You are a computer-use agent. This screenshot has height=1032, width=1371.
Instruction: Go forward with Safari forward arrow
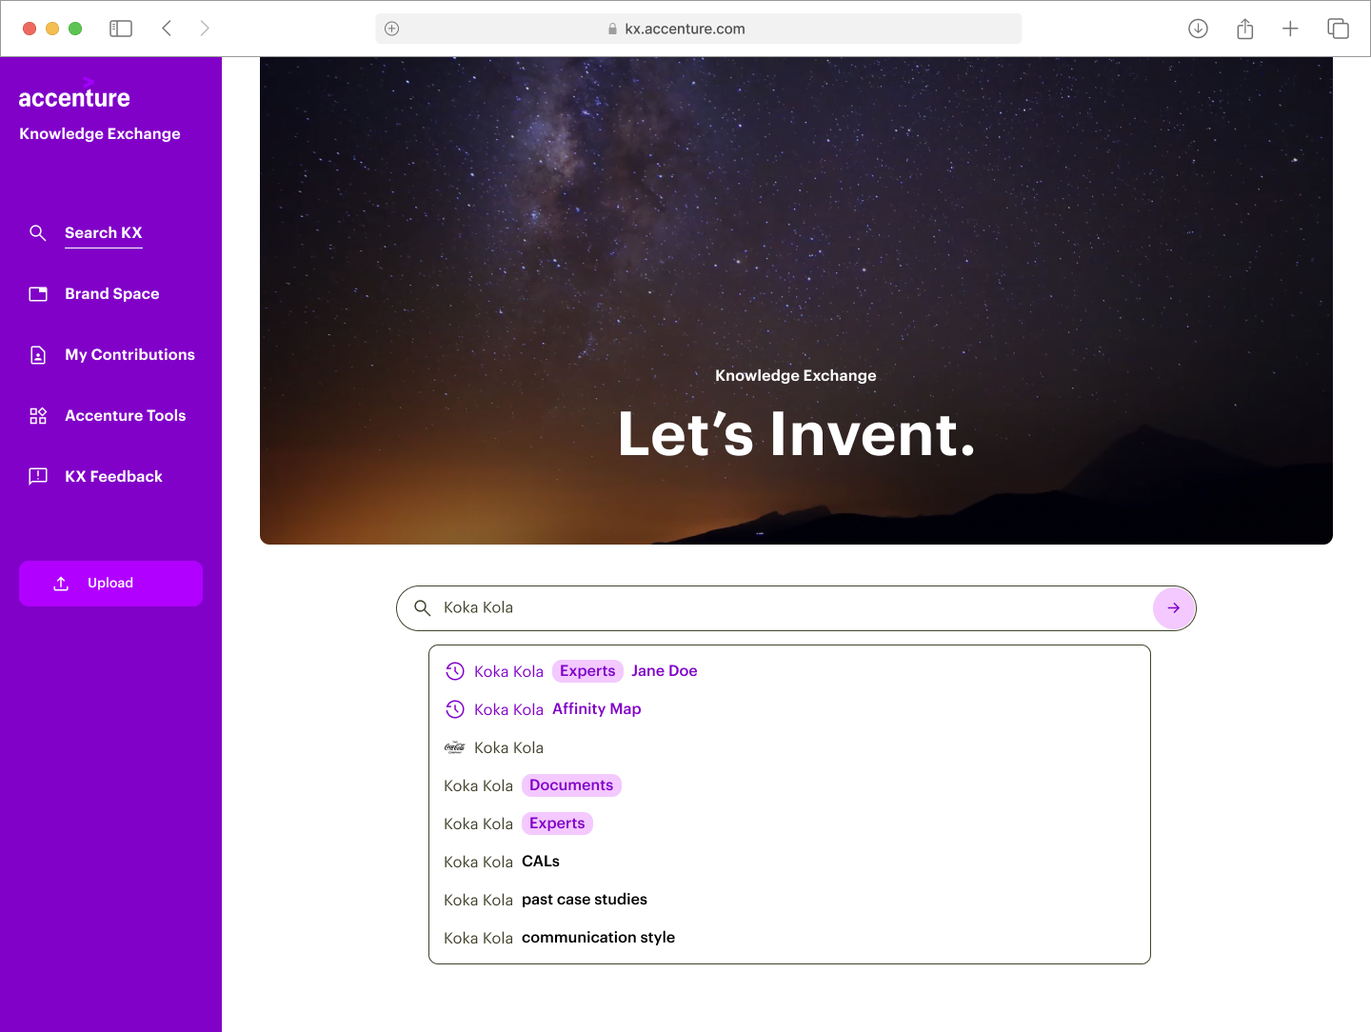(x=204, y=29)
